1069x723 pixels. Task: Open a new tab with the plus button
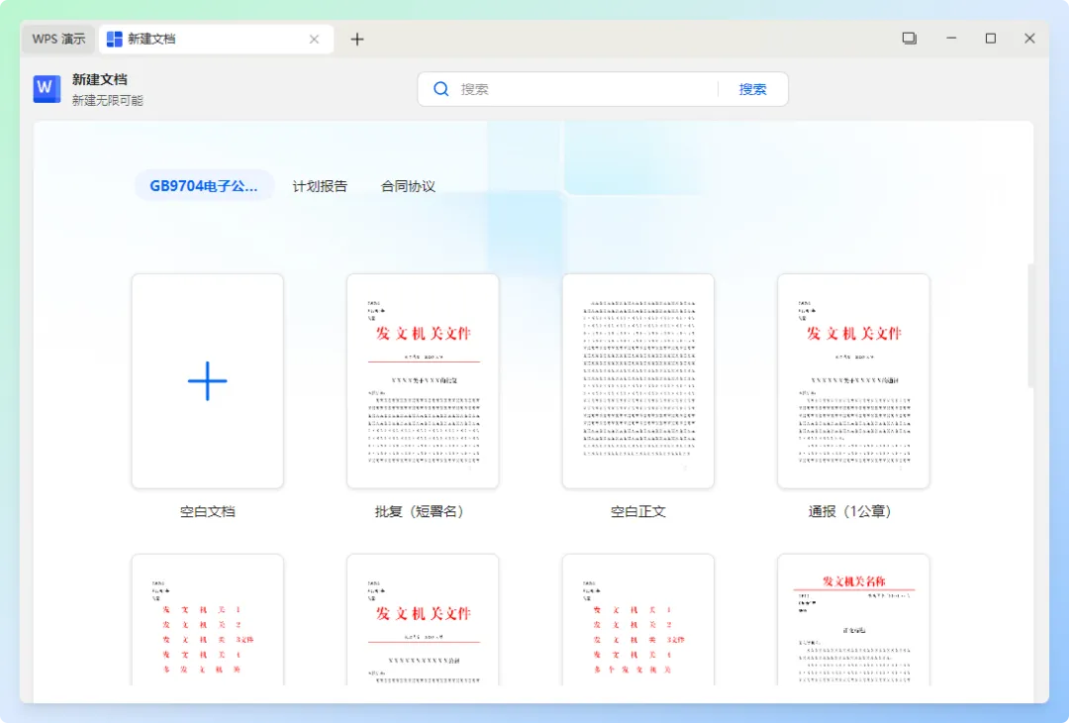[x=357, y=39]
